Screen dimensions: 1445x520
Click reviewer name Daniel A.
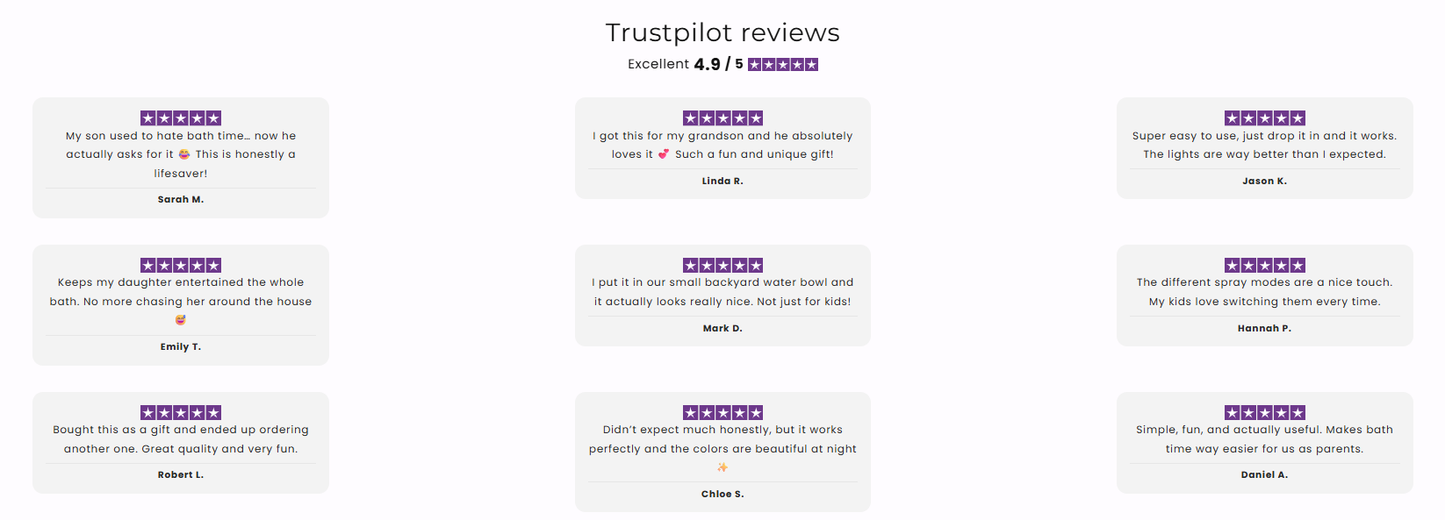click(1264, 475)
